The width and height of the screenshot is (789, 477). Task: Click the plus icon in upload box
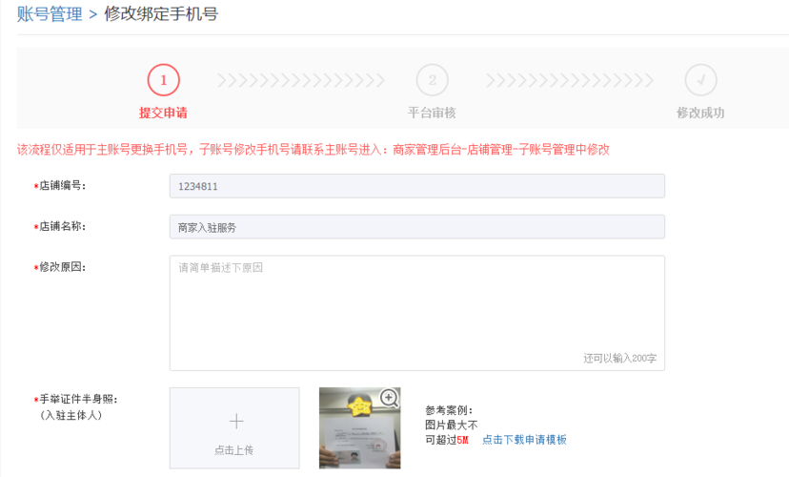tap(236, 421)
